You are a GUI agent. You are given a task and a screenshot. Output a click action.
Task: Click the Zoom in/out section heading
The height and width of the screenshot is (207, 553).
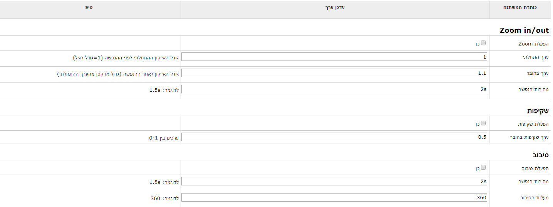click(524, 30)
